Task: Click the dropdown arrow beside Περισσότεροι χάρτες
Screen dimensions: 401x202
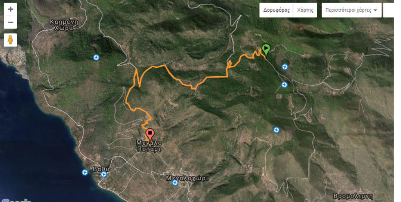Action: pyautogui.click(x=375, y=11)
